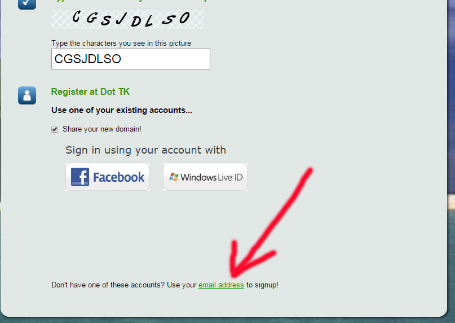Focus the captcha characters input field
Screen dimensions: 455x323
pyautogui.click(x=131, y=59)
